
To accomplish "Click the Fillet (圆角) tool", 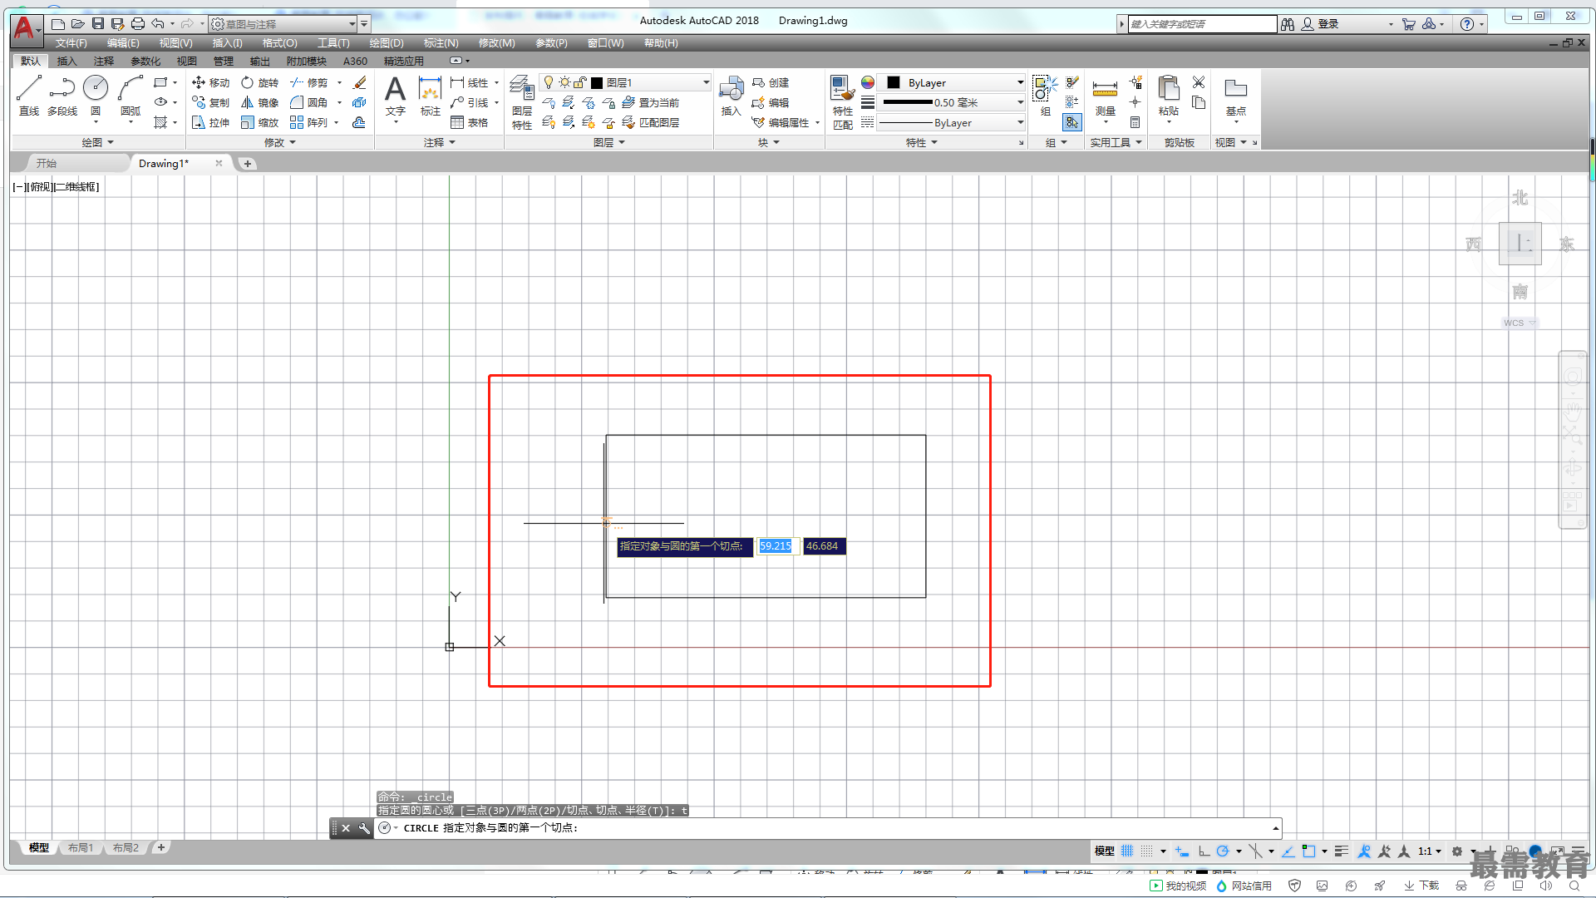I will point(308,102).
